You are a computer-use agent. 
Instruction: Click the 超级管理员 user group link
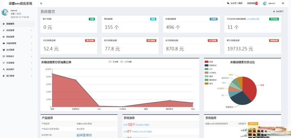click(84, 135)
